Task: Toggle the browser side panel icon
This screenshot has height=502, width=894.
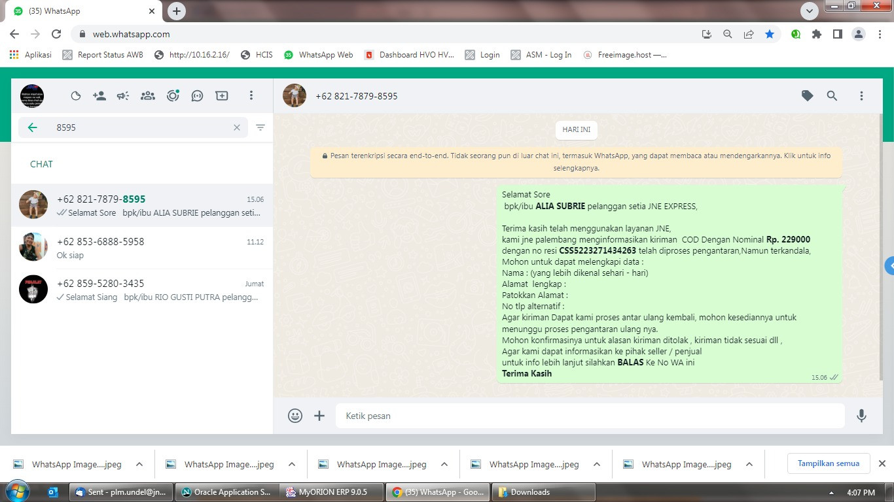Action: click(x=838, y=34)
